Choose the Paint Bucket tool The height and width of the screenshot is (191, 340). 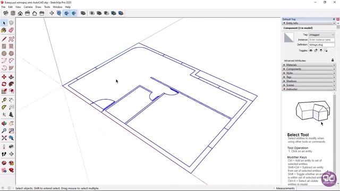pos(4,30)
